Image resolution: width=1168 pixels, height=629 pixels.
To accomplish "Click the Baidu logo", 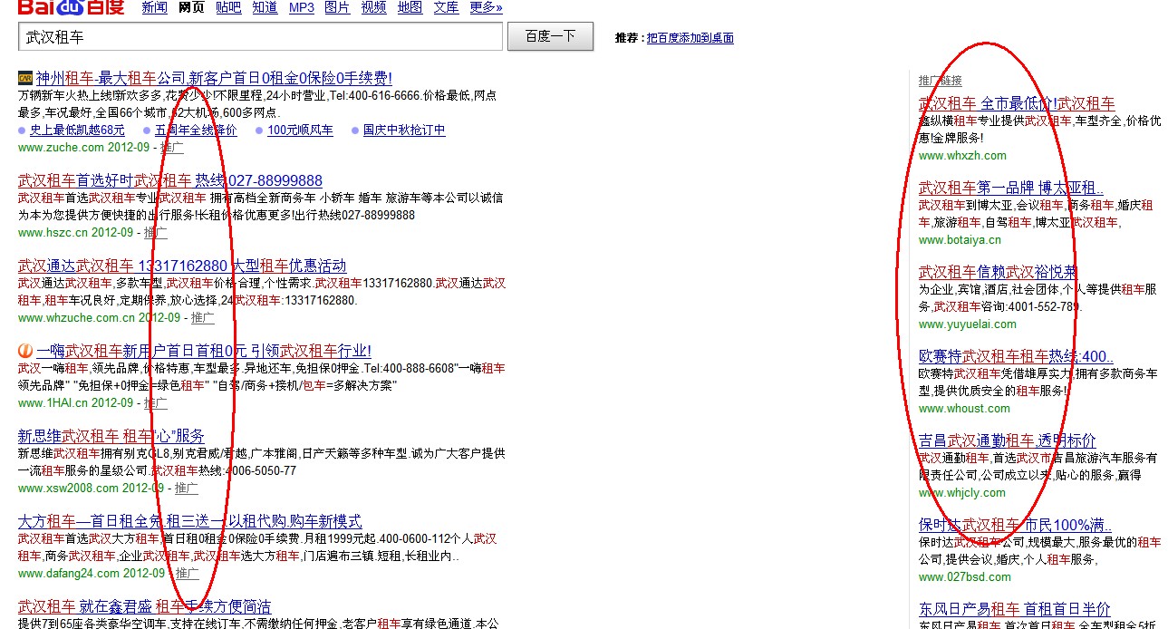I will point(70,7).
